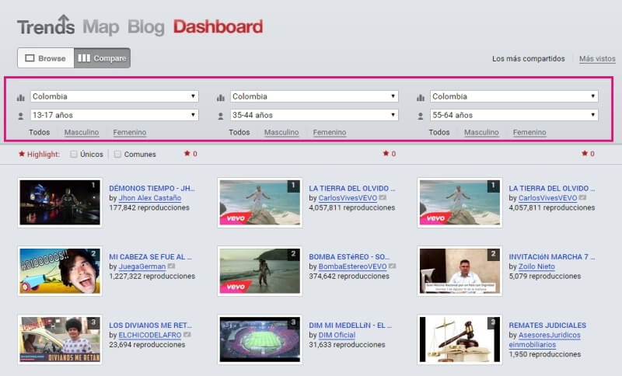Screen dimensions: 622x376
Task: Visit BombaEstereoVEVO channel link
Action: [352, 266]
